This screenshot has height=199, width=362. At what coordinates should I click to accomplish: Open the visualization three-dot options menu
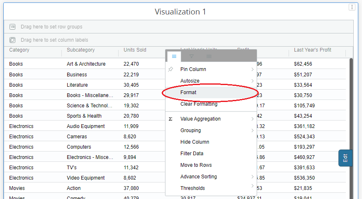click(x=352, y=7)
